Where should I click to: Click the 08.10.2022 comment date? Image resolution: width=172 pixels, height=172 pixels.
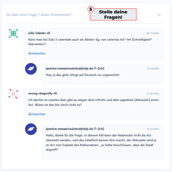[153, 33]
